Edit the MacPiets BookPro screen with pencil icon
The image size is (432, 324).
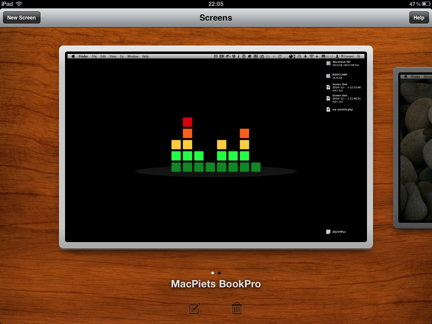pos(194,308)
